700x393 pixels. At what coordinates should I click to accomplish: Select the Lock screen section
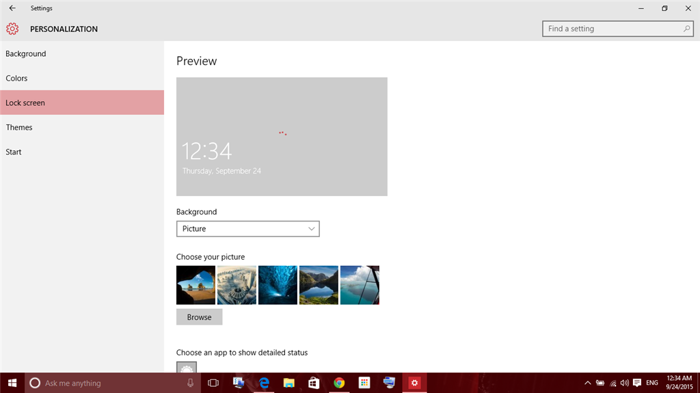tap(82, 103)
